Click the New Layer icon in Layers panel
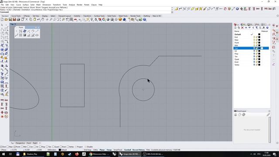The width and height of the screenshot is (279, 157). 235,28
